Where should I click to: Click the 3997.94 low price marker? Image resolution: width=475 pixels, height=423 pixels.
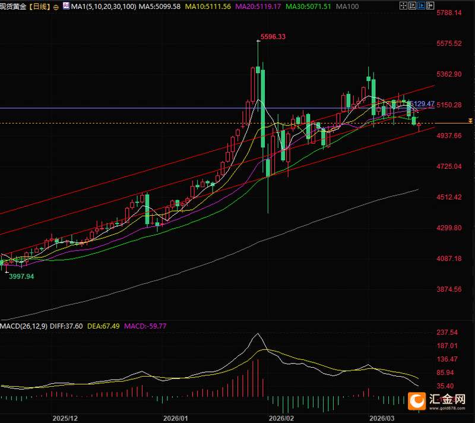click(x=21, y=277)
